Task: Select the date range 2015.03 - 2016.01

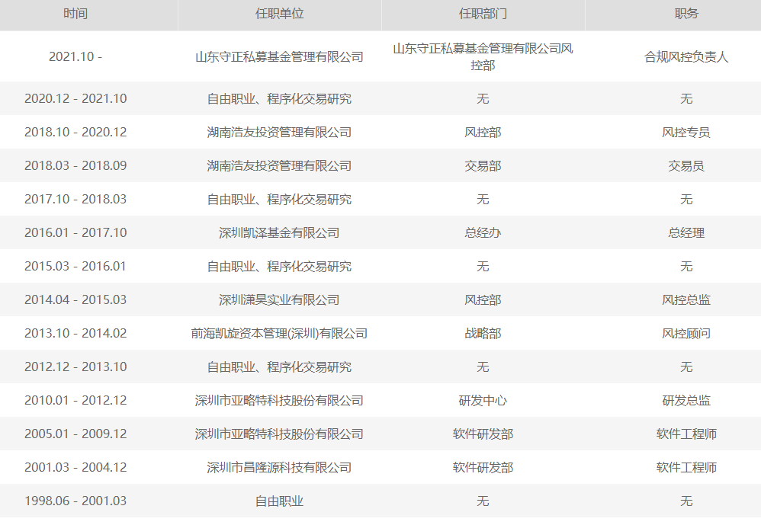Action: click(75, 266)
